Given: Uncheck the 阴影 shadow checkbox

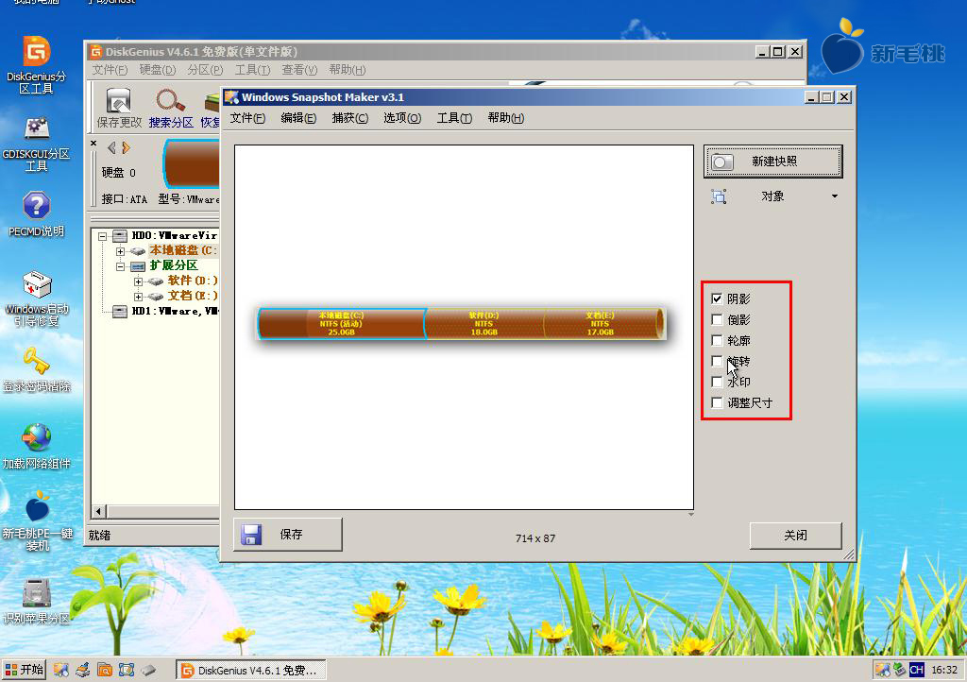Looking at the screenshot, I should click(x=717, y=299).
